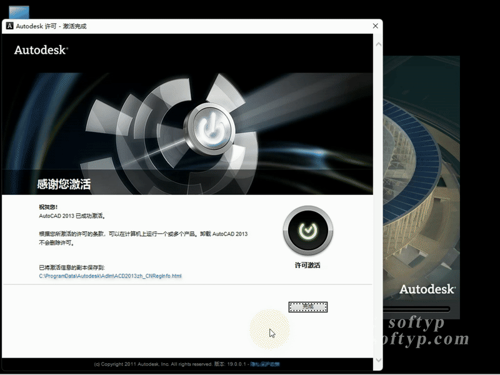Close the Autodesk license activation window
This screenshot has width=500, height=375.
376,26
